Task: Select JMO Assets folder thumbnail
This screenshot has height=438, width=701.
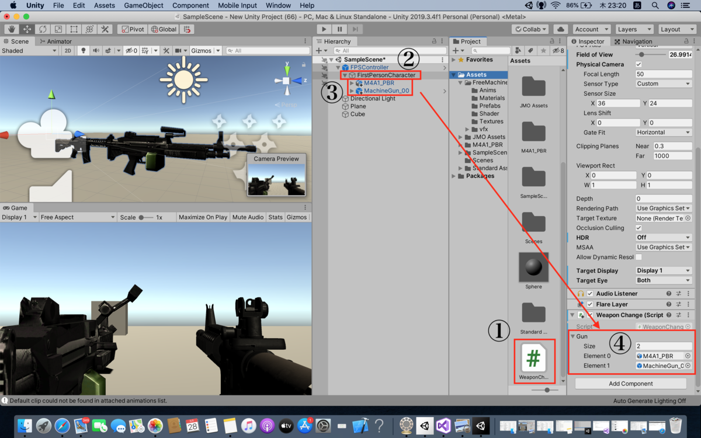Action: (533, 92)
